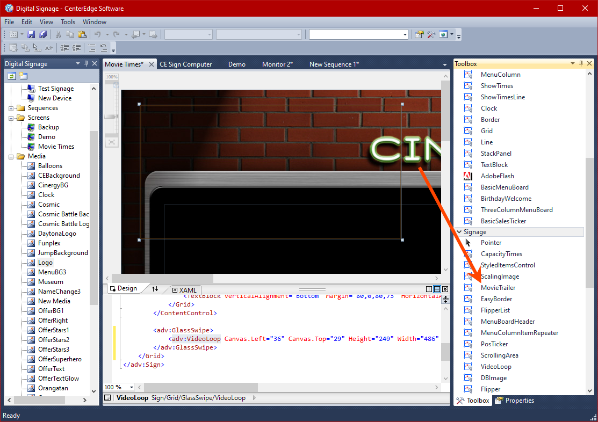Collapse the Signage group in Toolbox
Image resolution: width=598 pixels, height=422 pixels.
click(x=459, y=232)
